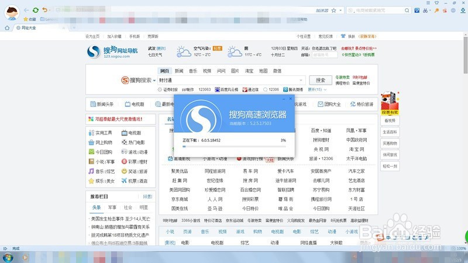Select the 新闻 search tab
Viewport: 468px width, 263px height.
click(179, 71)
